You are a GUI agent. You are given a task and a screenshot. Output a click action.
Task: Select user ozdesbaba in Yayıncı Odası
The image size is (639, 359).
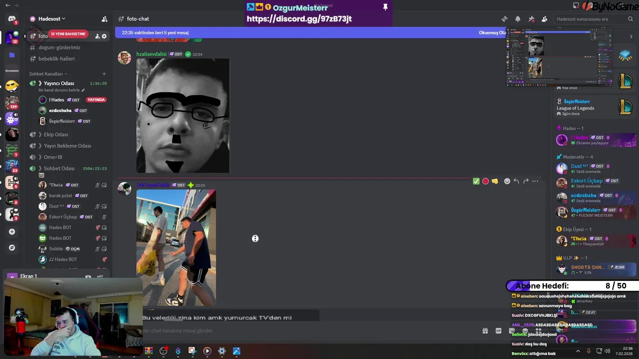73,111
